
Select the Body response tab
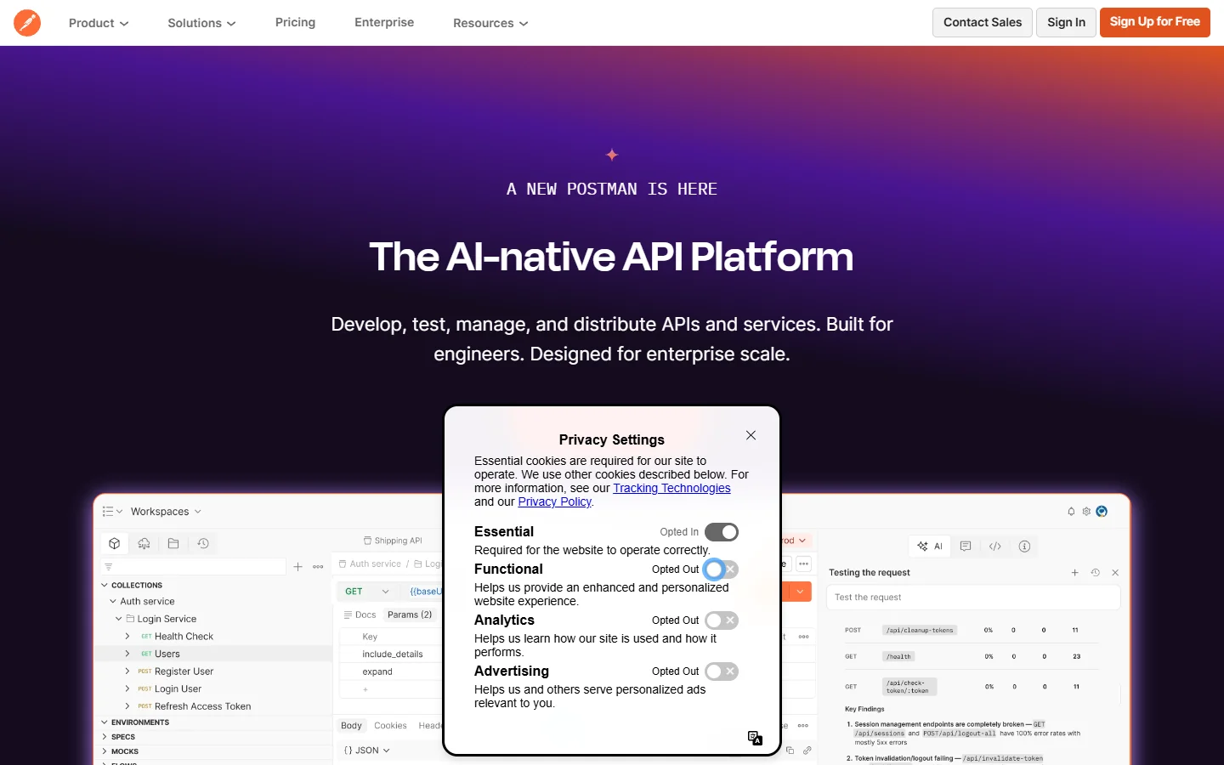(351, 726)
